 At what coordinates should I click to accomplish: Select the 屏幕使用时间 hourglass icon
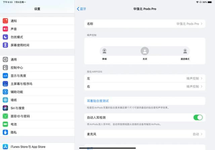5,45
